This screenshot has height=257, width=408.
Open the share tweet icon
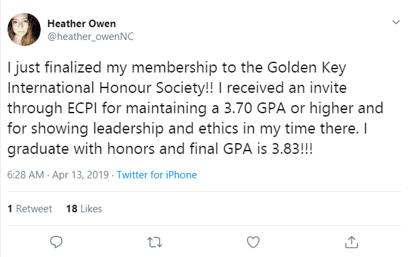pos(352,242)
